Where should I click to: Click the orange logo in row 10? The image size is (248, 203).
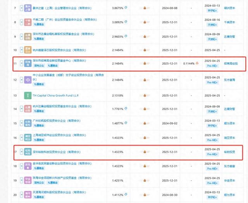pos(28,50)
